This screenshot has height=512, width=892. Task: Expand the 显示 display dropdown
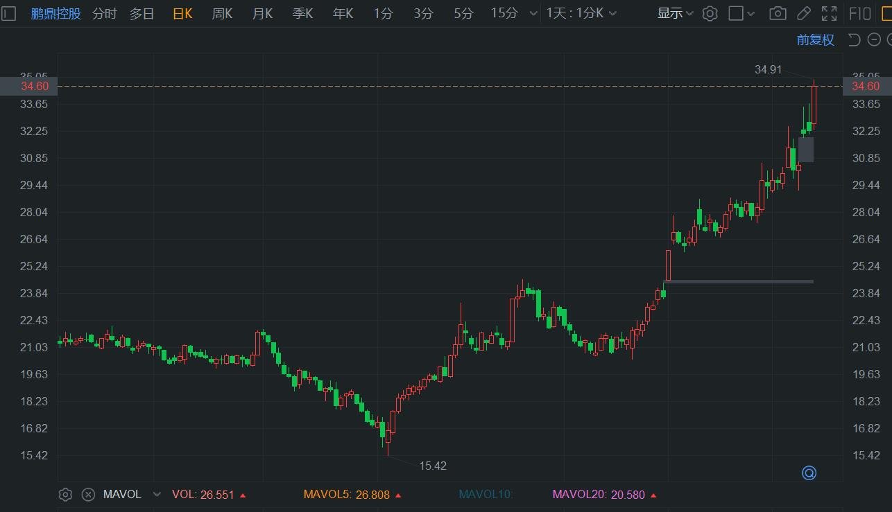(x=675, y=13)
